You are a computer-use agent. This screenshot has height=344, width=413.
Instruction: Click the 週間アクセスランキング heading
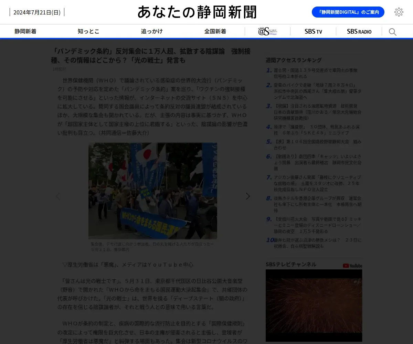[294, 60]
